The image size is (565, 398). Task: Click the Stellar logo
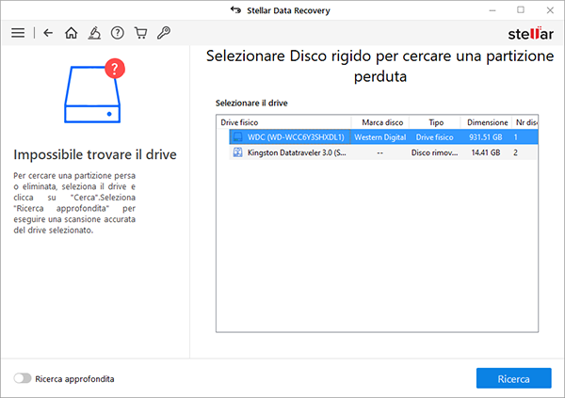pos(530,34)
